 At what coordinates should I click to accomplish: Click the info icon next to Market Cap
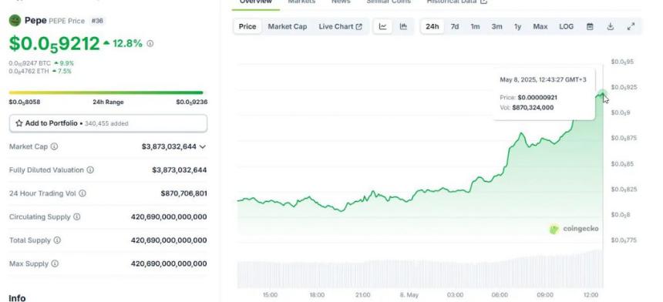[x=54, y=146]
